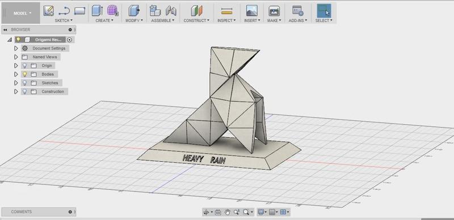The image size is (454, 220).
Task: Click the Orbit navigation icon
Action: point(206,212)
